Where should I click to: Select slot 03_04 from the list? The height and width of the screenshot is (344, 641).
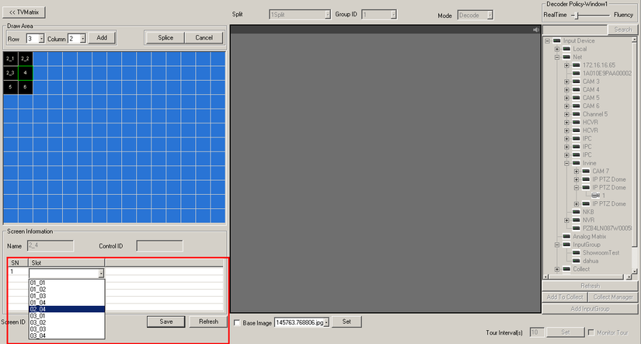[67, 335]
